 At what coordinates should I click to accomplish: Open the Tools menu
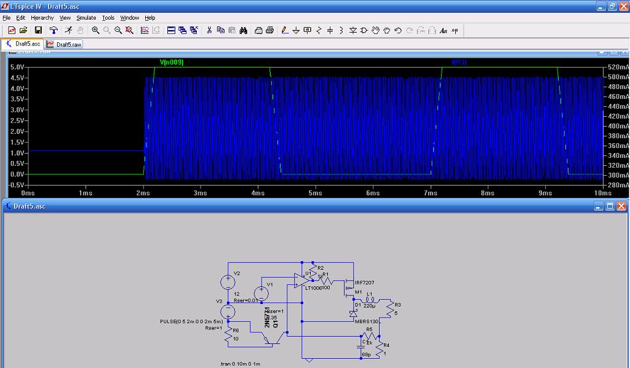[108, 18]
